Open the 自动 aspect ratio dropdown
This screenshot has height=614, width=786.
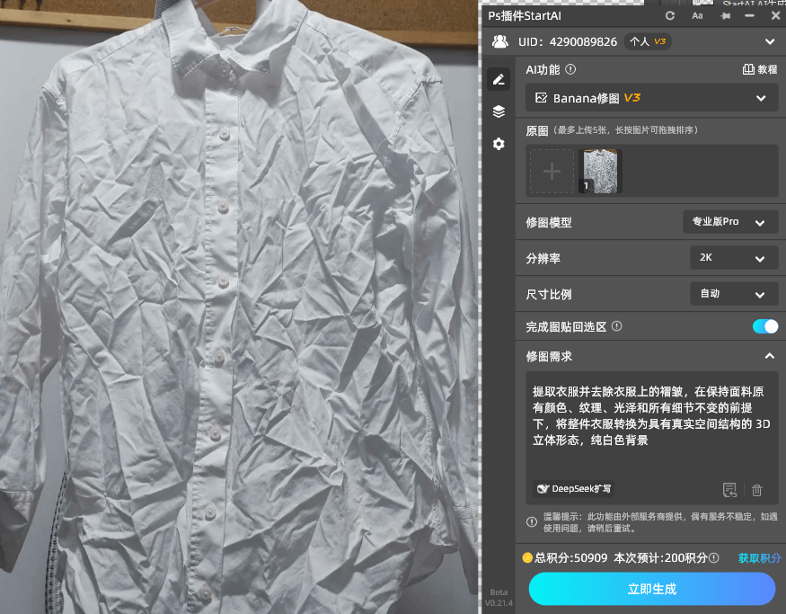[x=734, y=293]
